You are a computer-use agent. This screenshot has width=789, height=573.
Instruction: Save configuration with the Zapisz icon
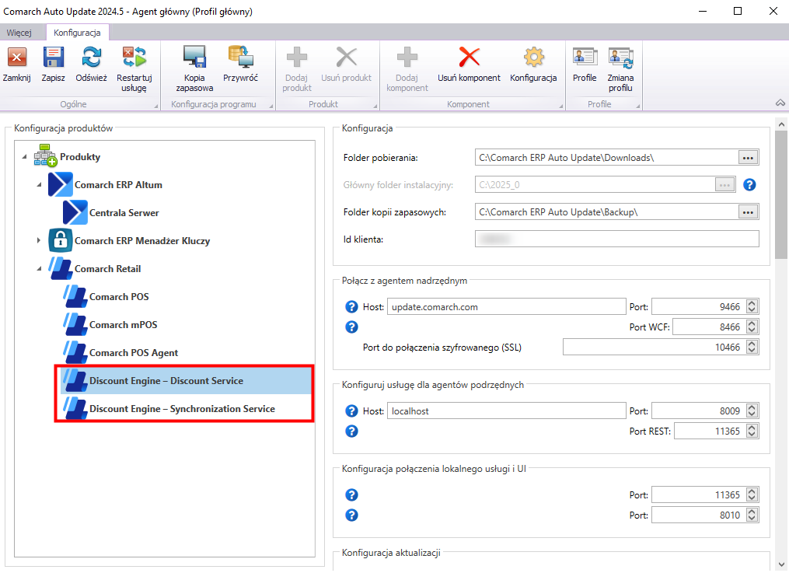[x=54, y=58]
